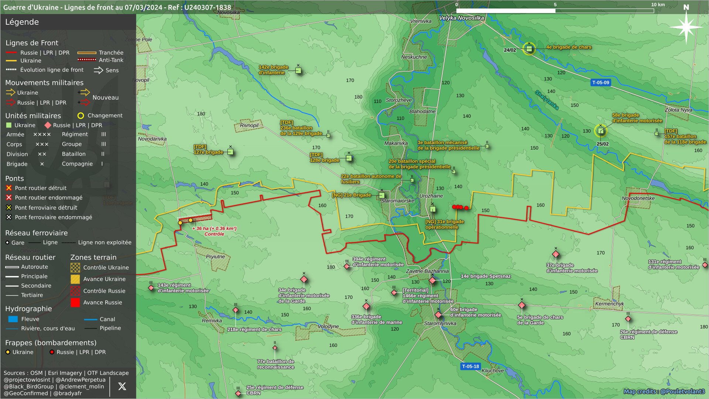Click the Fleuve blue legend swatch

click(x=13, y=319)
